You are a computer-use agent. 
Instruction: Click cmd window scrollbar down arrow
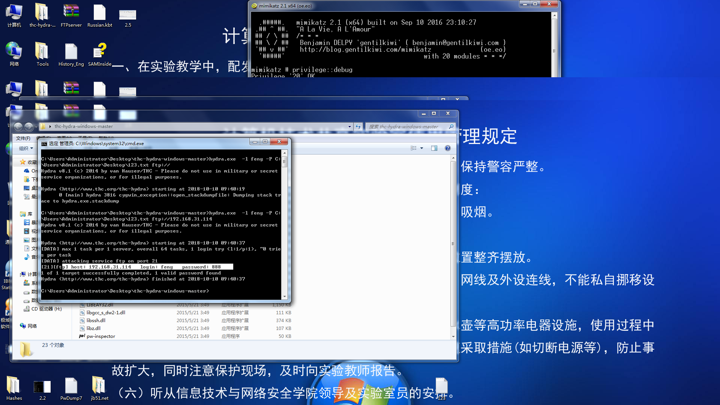[x=285, y=297]
